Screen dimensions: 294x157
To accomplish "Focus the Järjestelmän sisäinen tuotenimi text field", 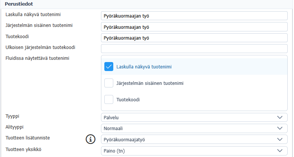I will [194, 27].
